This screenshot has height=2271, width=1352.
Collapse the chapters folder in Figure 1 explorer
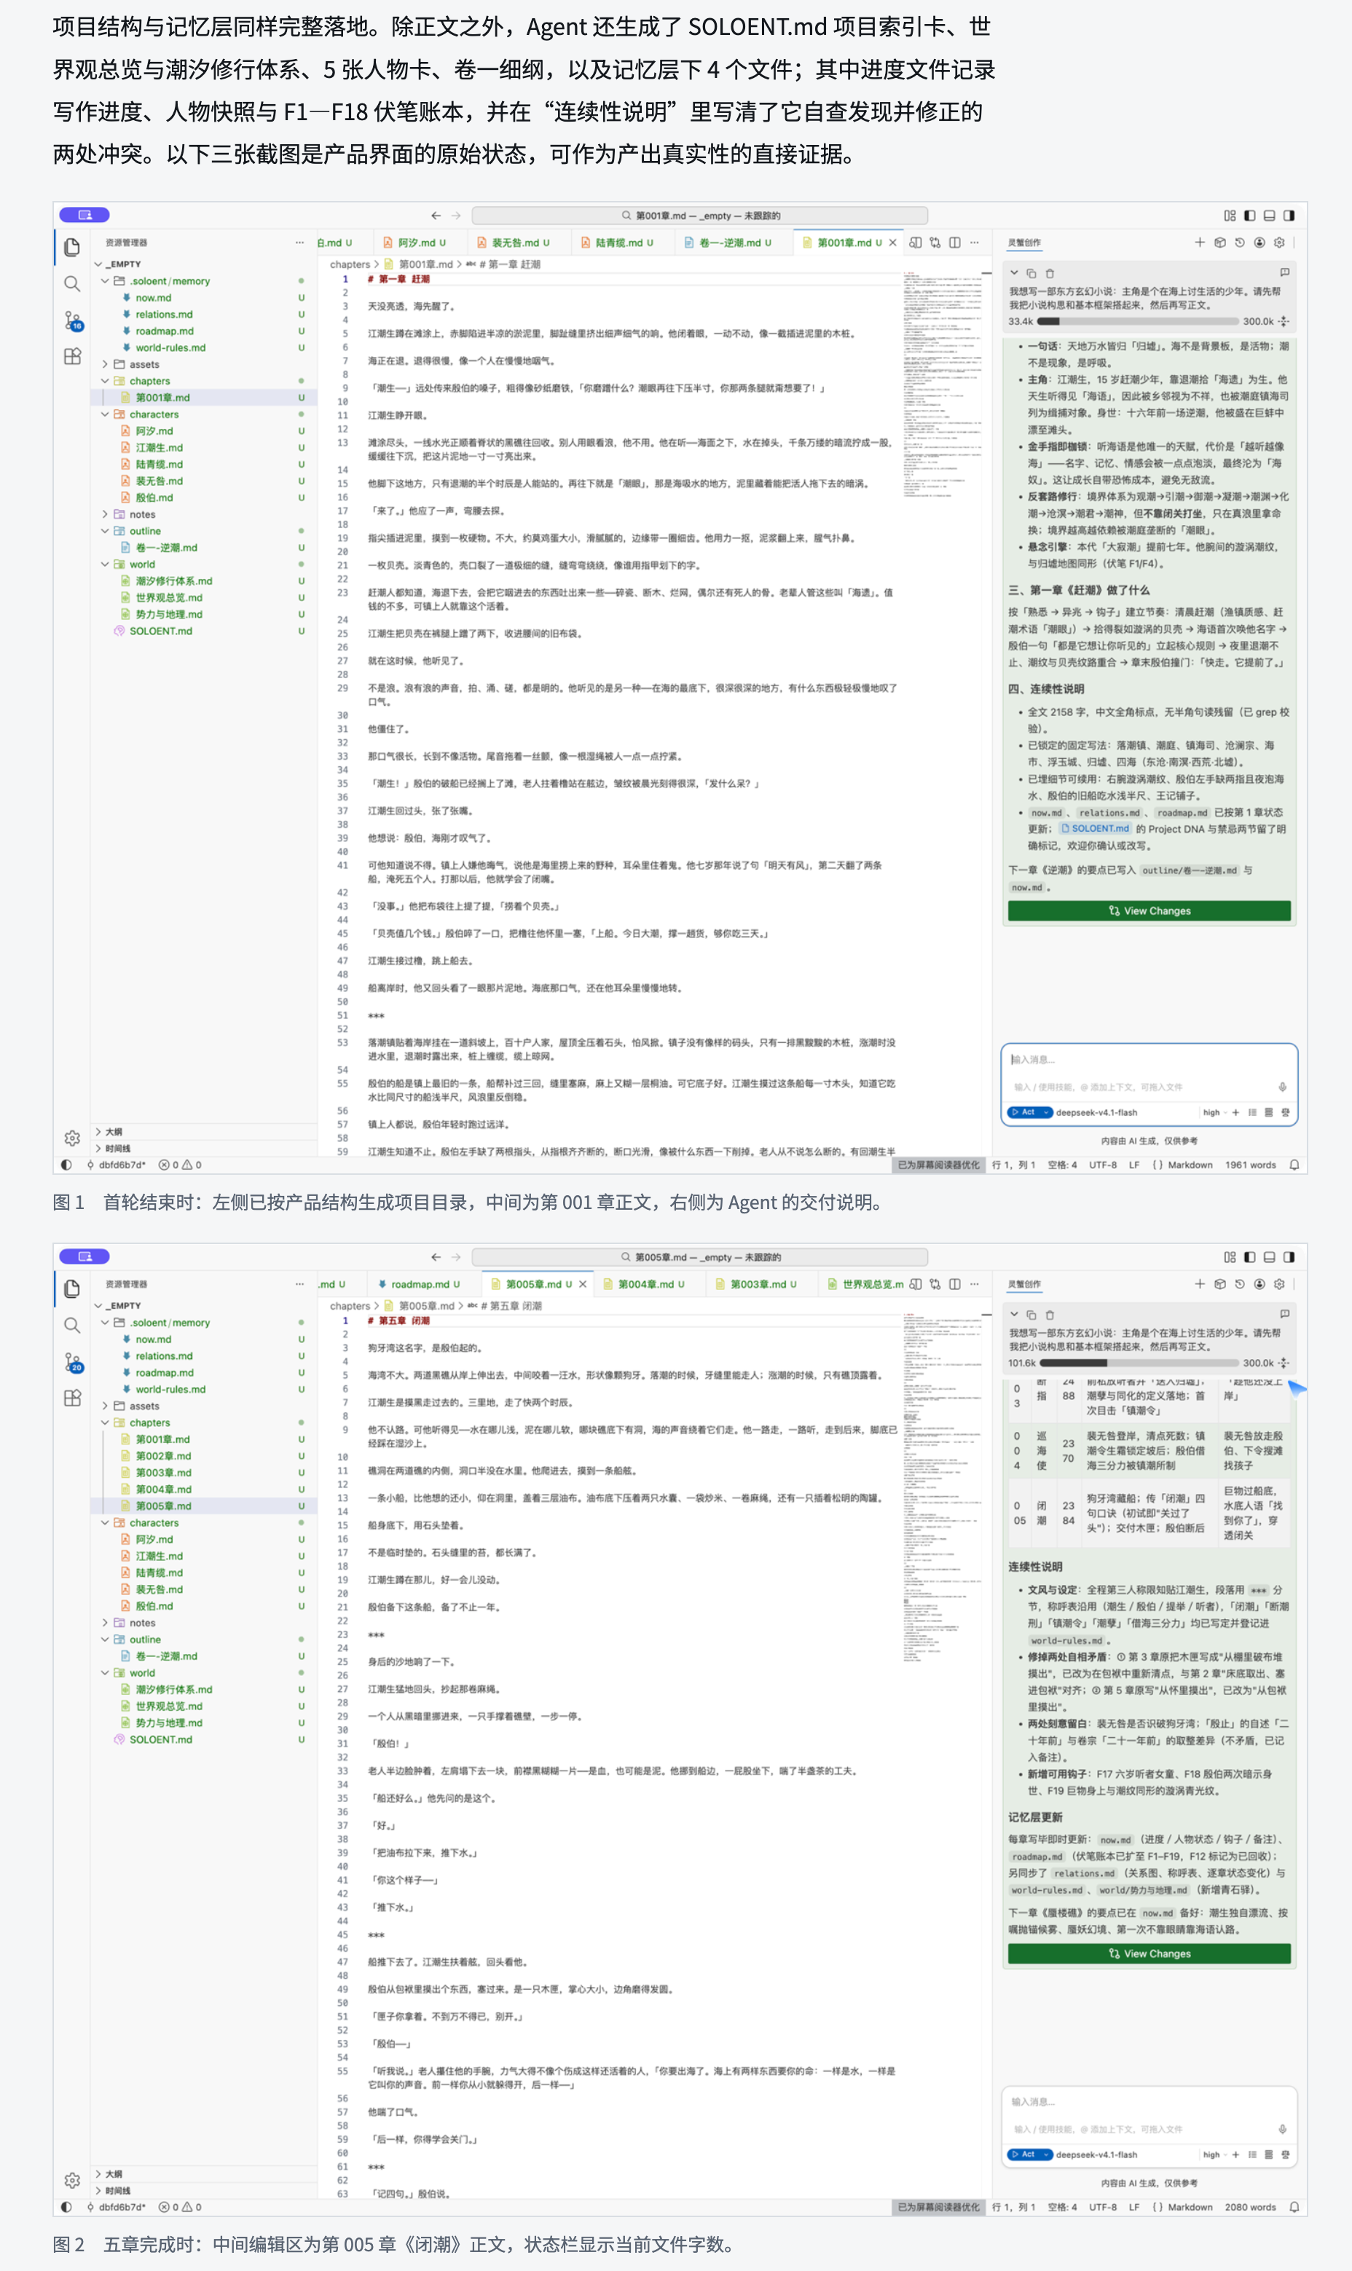204,381
